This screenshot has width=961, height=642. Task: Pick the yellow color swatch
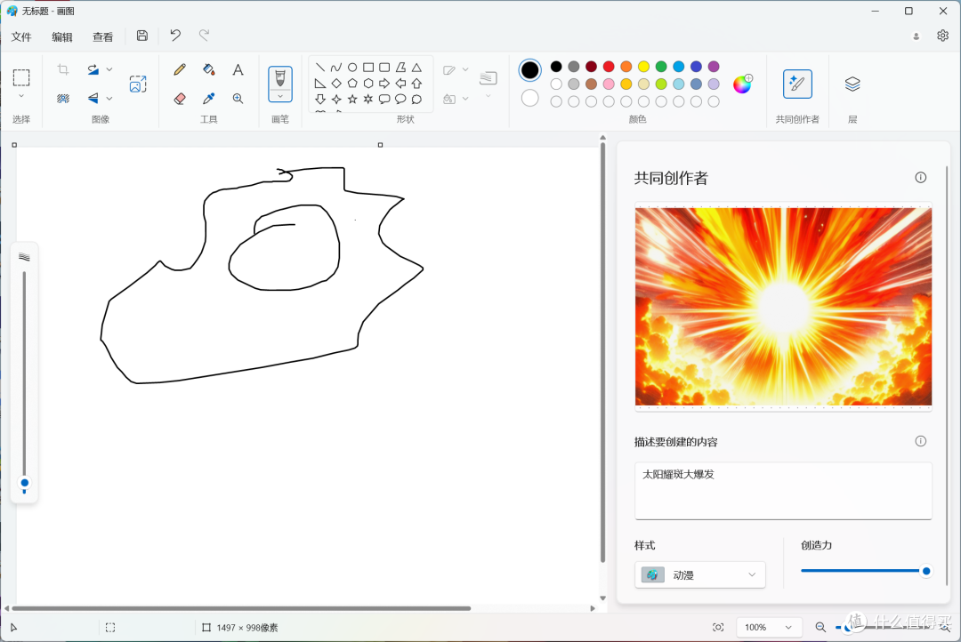(x=643, y=66)
